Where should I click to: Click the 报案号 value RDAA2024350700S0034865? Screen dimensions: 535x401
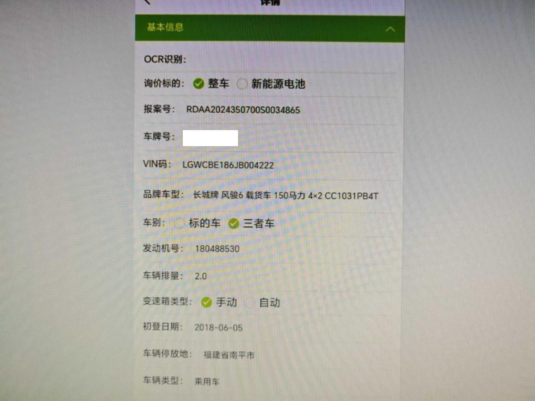[x=243, y=110]
